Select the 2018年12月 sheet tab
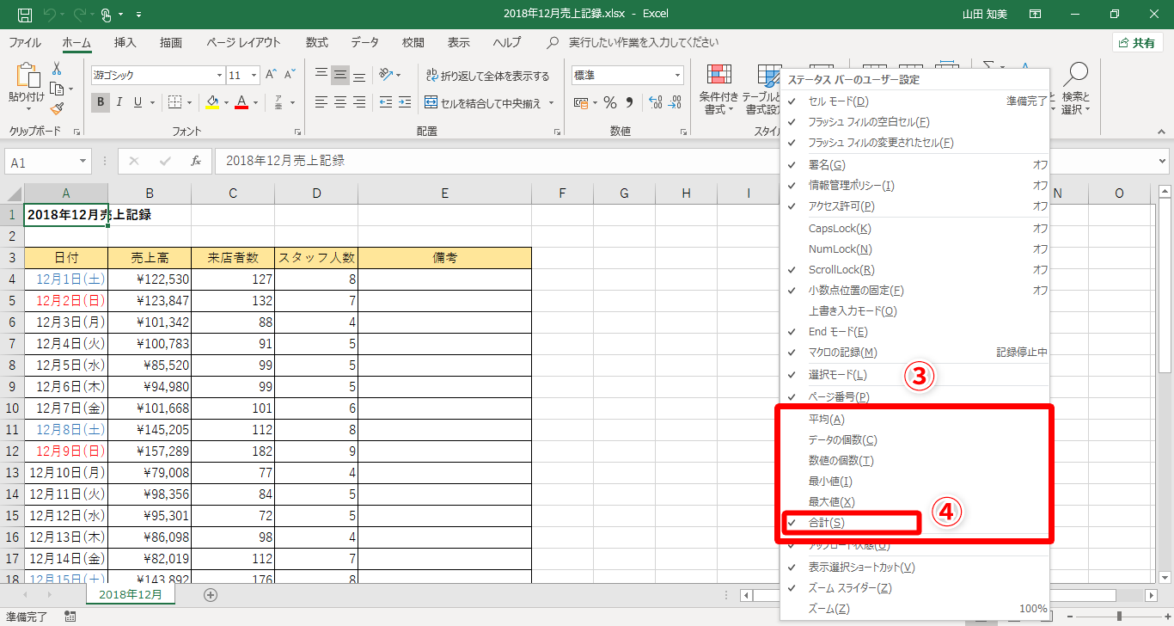 click(x=130, y=594)
